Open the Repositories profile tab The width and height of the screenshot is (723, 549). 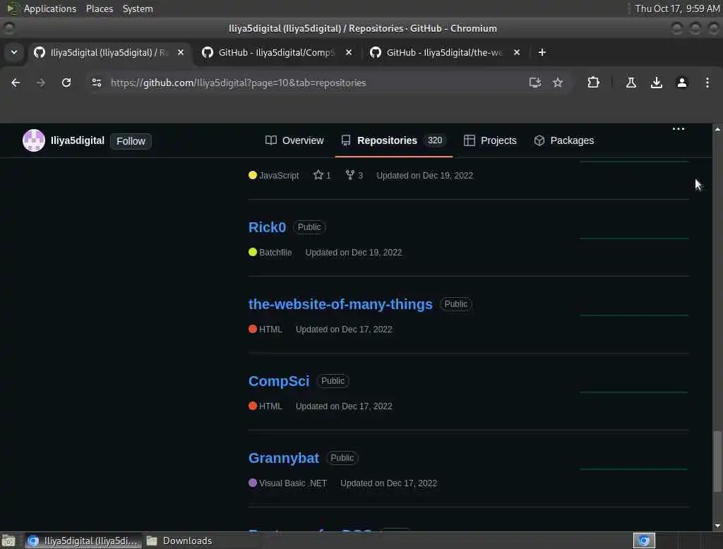[x=393, y=140]
